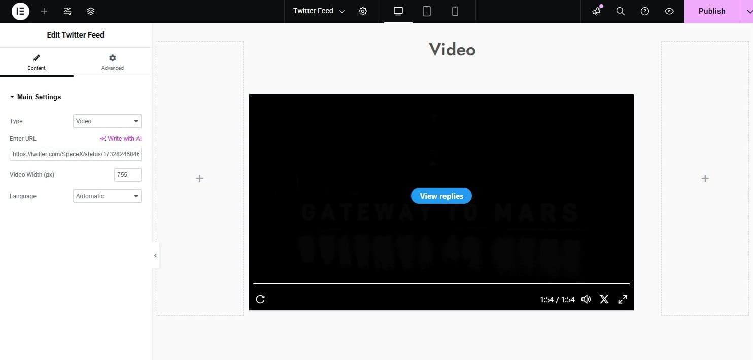Click the video progress bar
Image resolution: width=753 pixels, height=360 pixels.
pos(441,284)
